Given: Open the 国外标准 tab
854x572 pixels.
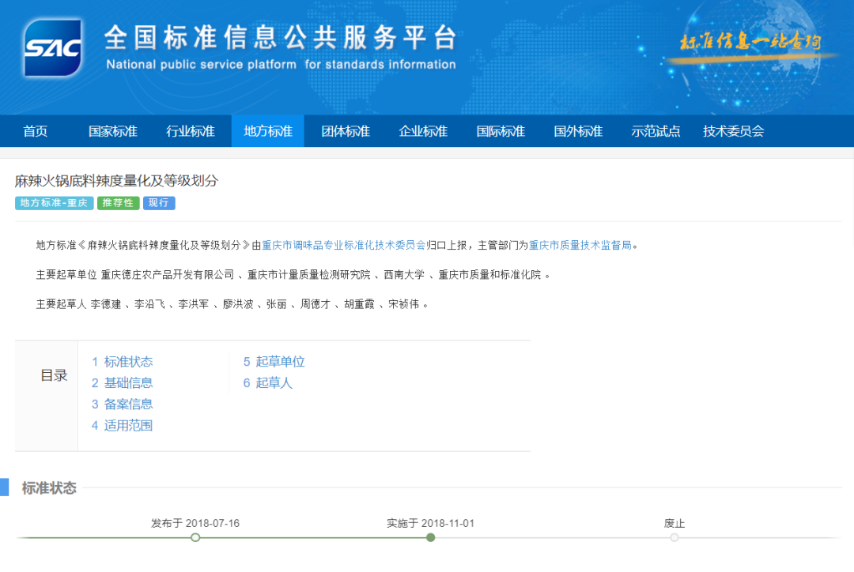Looking at the screenshot, I should tap(578, 131).
